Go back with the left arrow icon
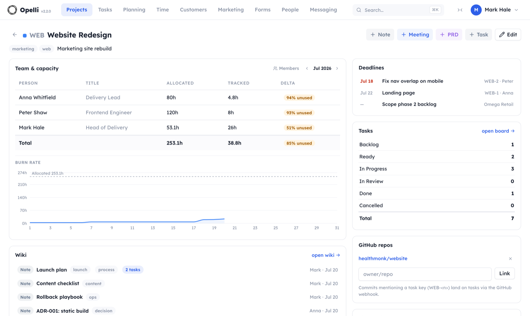This screenshot has height=316, width=530. click(15, 35)
